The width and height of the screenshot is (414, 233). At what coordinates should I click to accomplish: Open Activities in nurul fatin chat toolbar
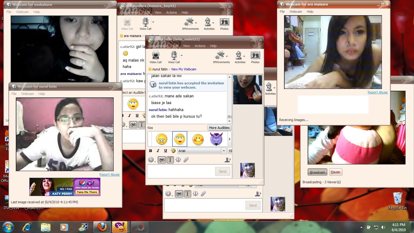pos(240,57)
